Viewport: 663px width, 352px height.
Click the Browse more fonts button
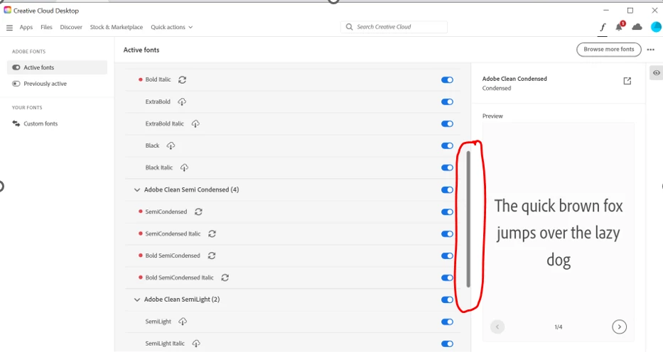[x=609, y=50]
